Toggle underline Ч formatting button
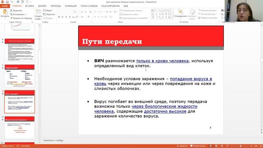 pos(66,17)
